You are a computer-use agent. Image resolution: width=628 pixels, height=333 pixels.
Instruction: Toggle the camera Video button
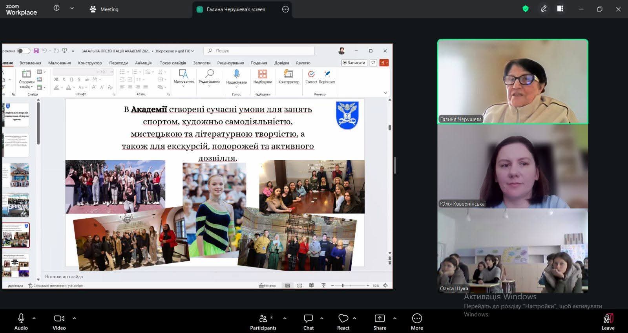(59, 319)
